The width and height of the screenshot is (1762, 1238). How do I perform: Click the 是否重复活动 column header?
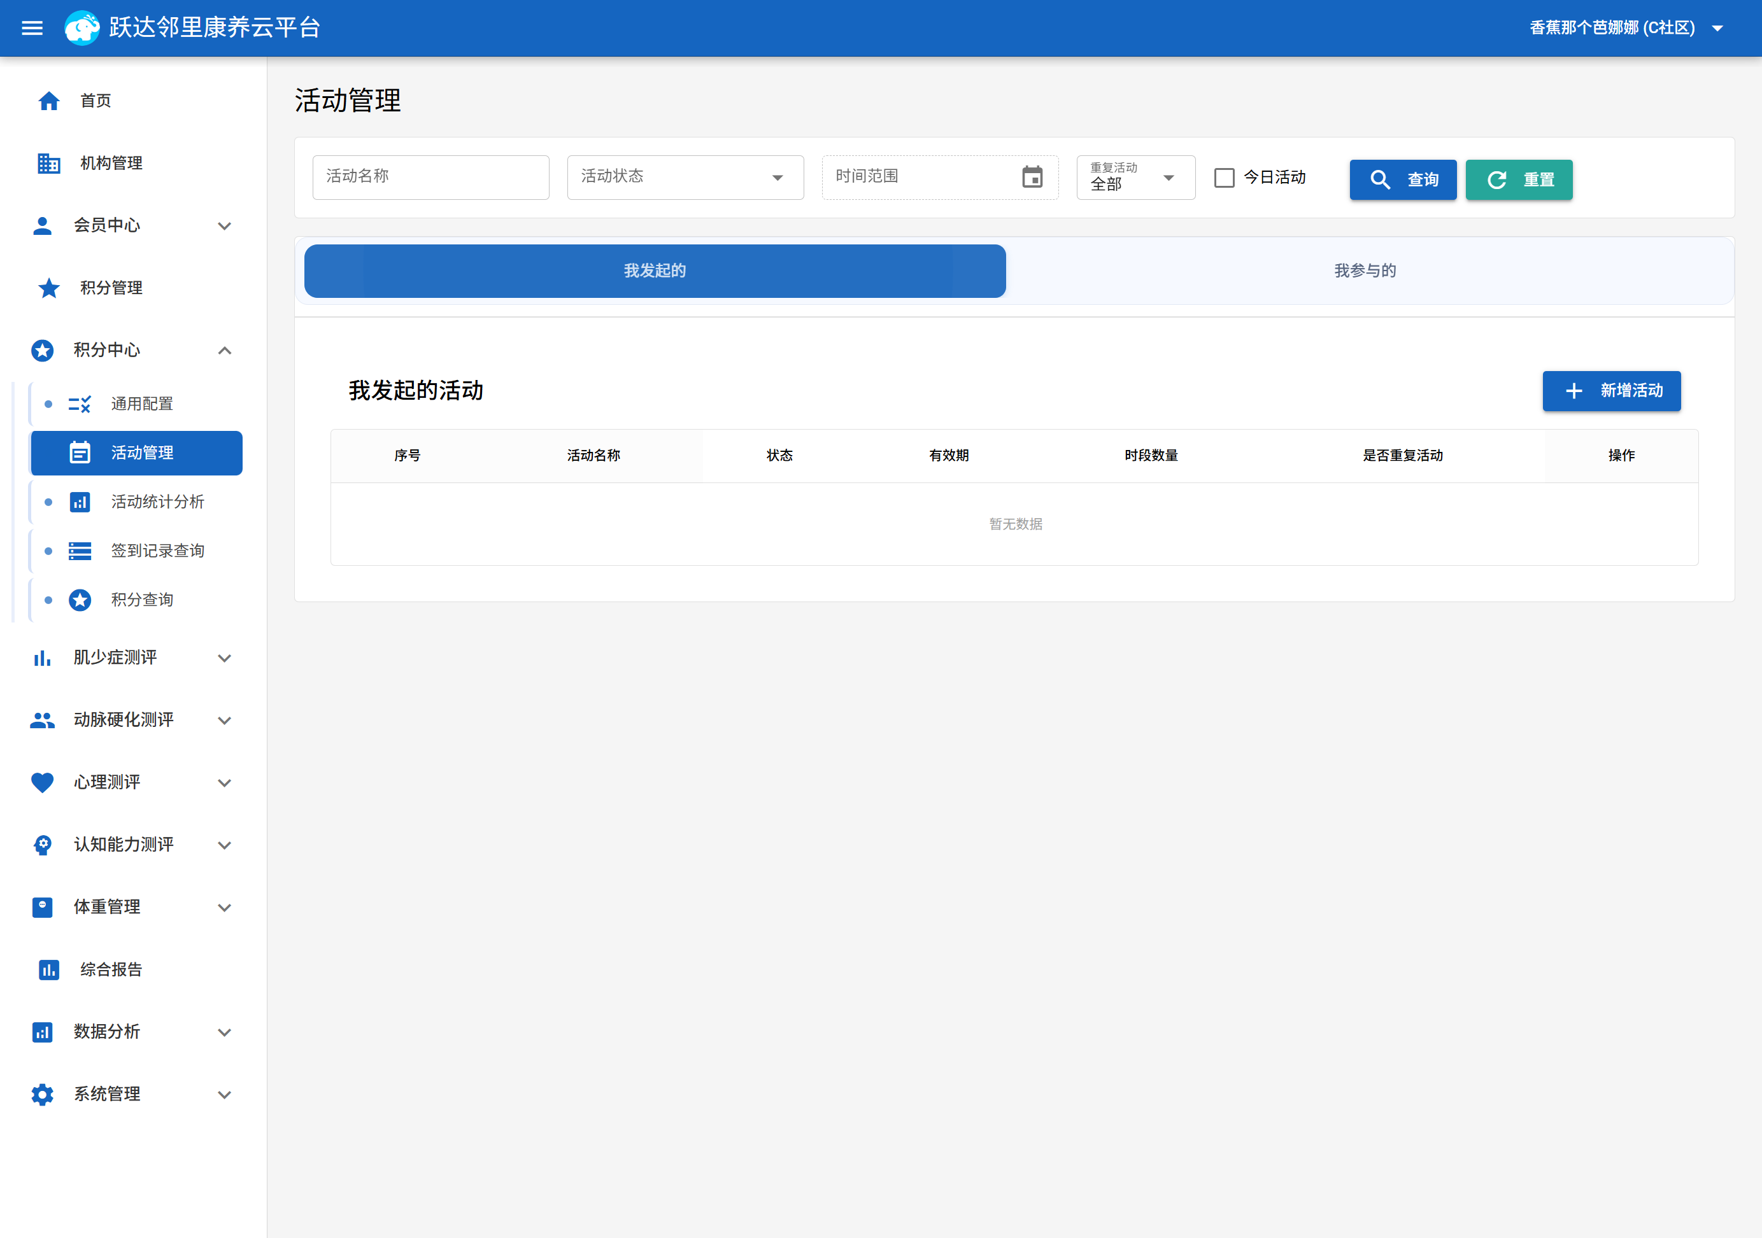pos(1403,456)
